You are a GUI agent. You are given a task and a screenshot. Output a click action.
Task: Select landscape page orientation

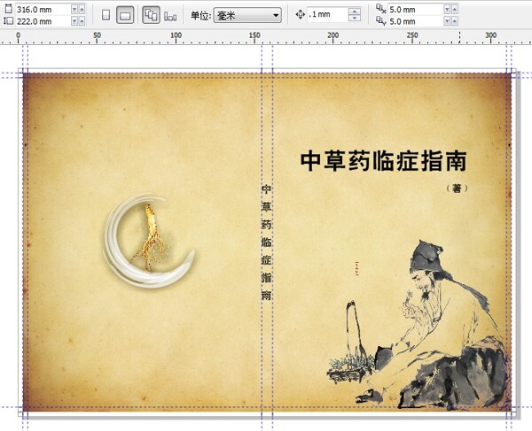point(125,15)
